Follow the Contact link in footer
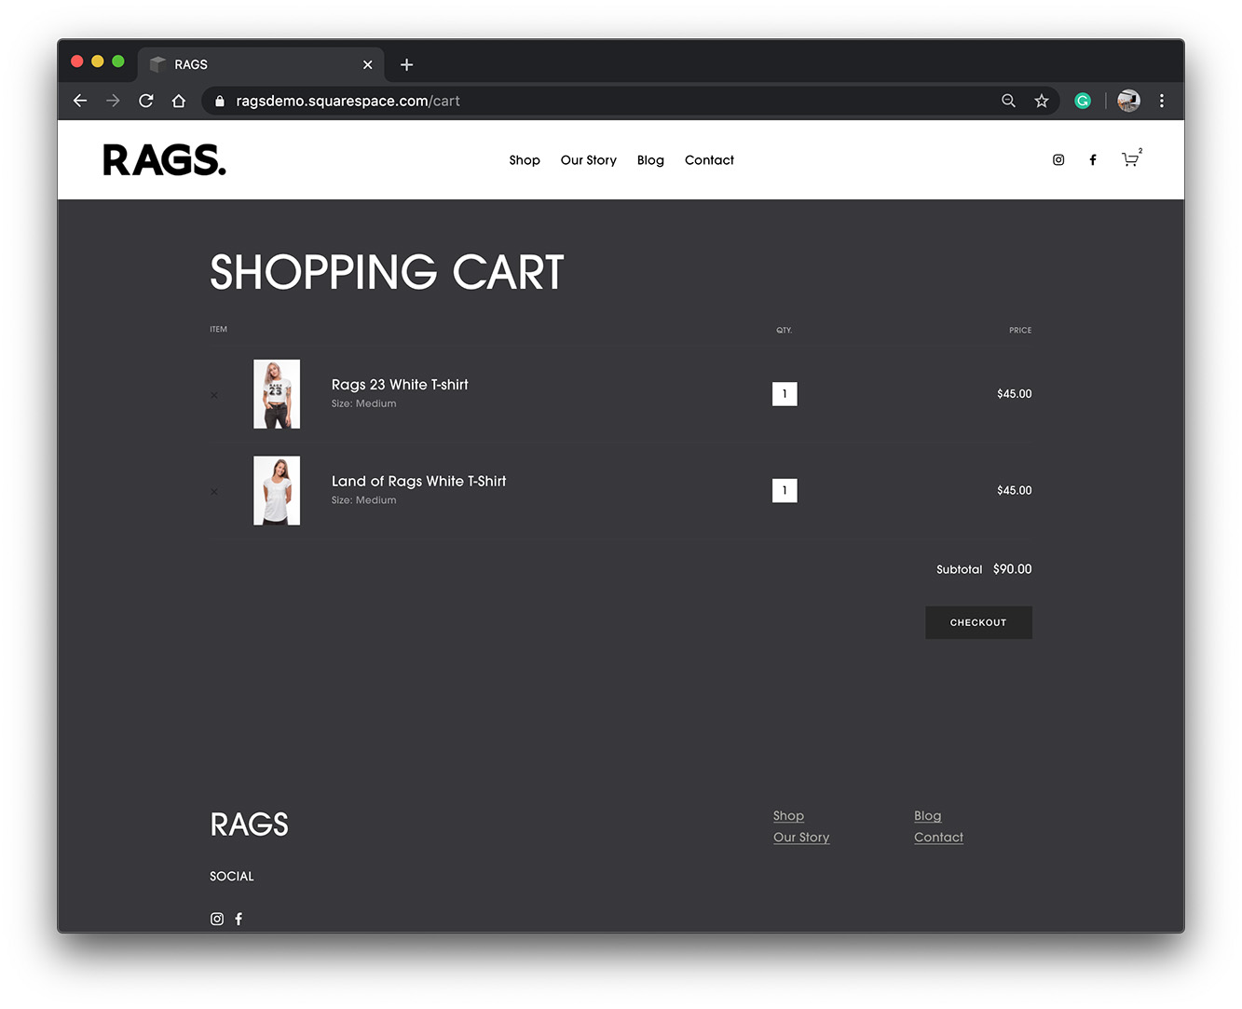The height and width of the screenshot is (1009, 1242). click(x=938, y=838)
